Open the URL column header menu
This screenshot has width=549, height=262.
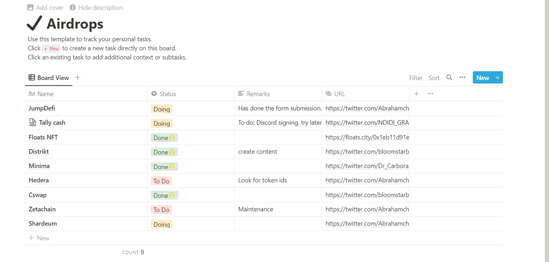coord(366,94)
